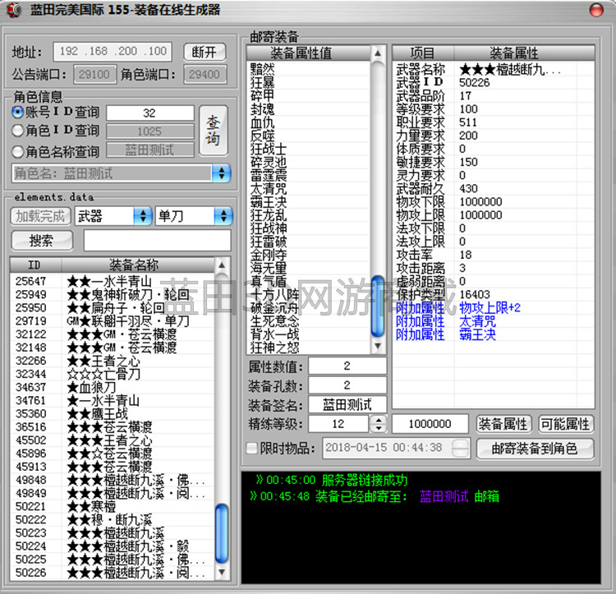Expand the 角色名 dropdown list
Screen dimensions: 616x594
point(221,173)
